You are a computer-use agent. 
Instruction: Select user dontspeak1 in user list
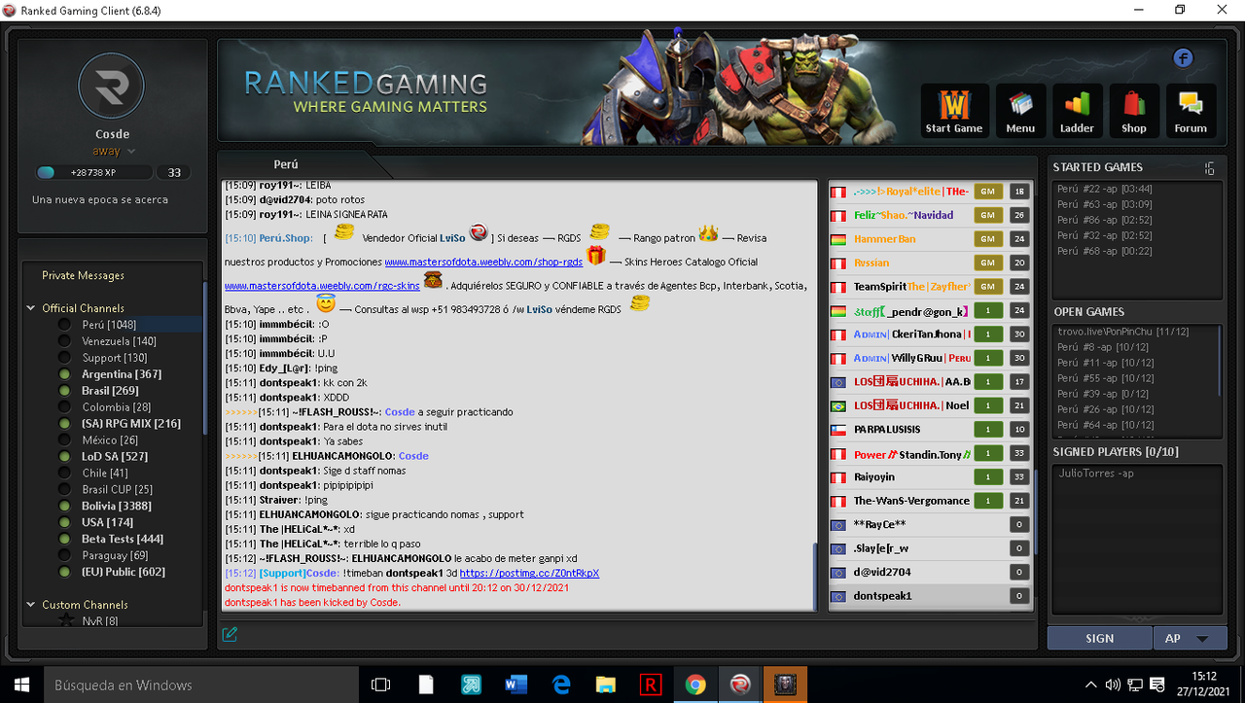pyautogui.click(x=930, y=596)
